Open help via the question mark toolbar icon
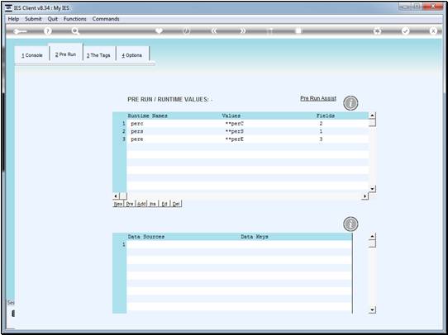The image size is (448, 335). point(48,31)
